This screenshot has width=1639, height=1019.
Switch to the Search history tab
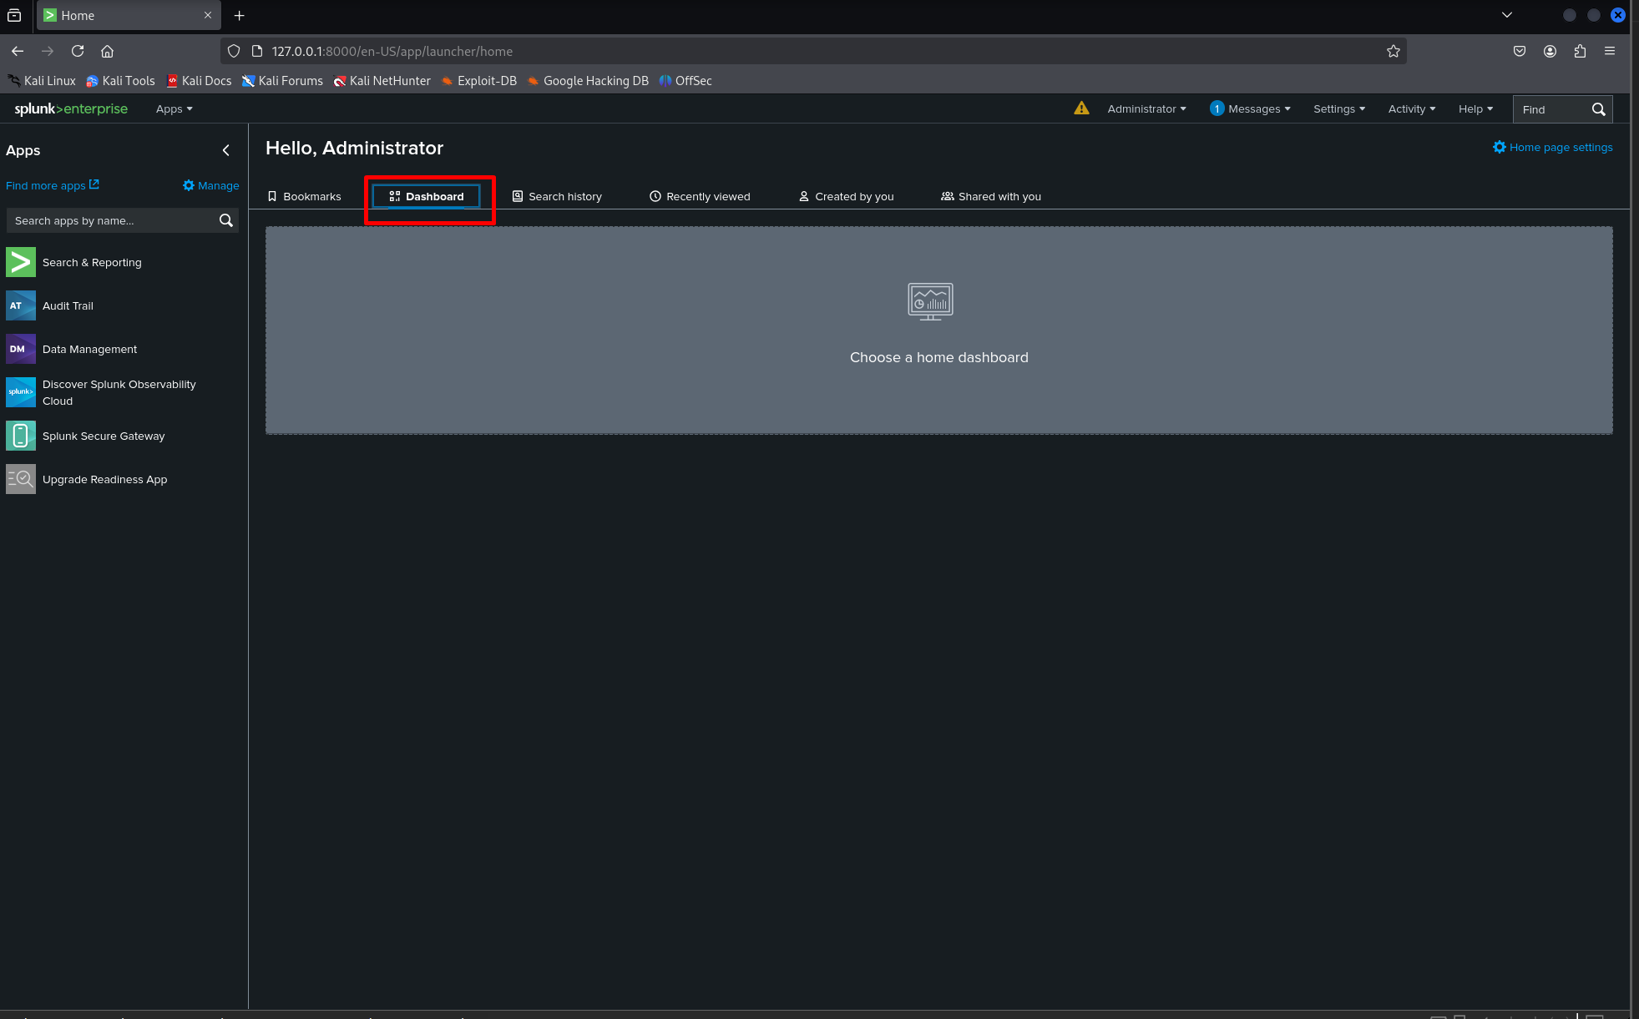(x=565, y=196)
